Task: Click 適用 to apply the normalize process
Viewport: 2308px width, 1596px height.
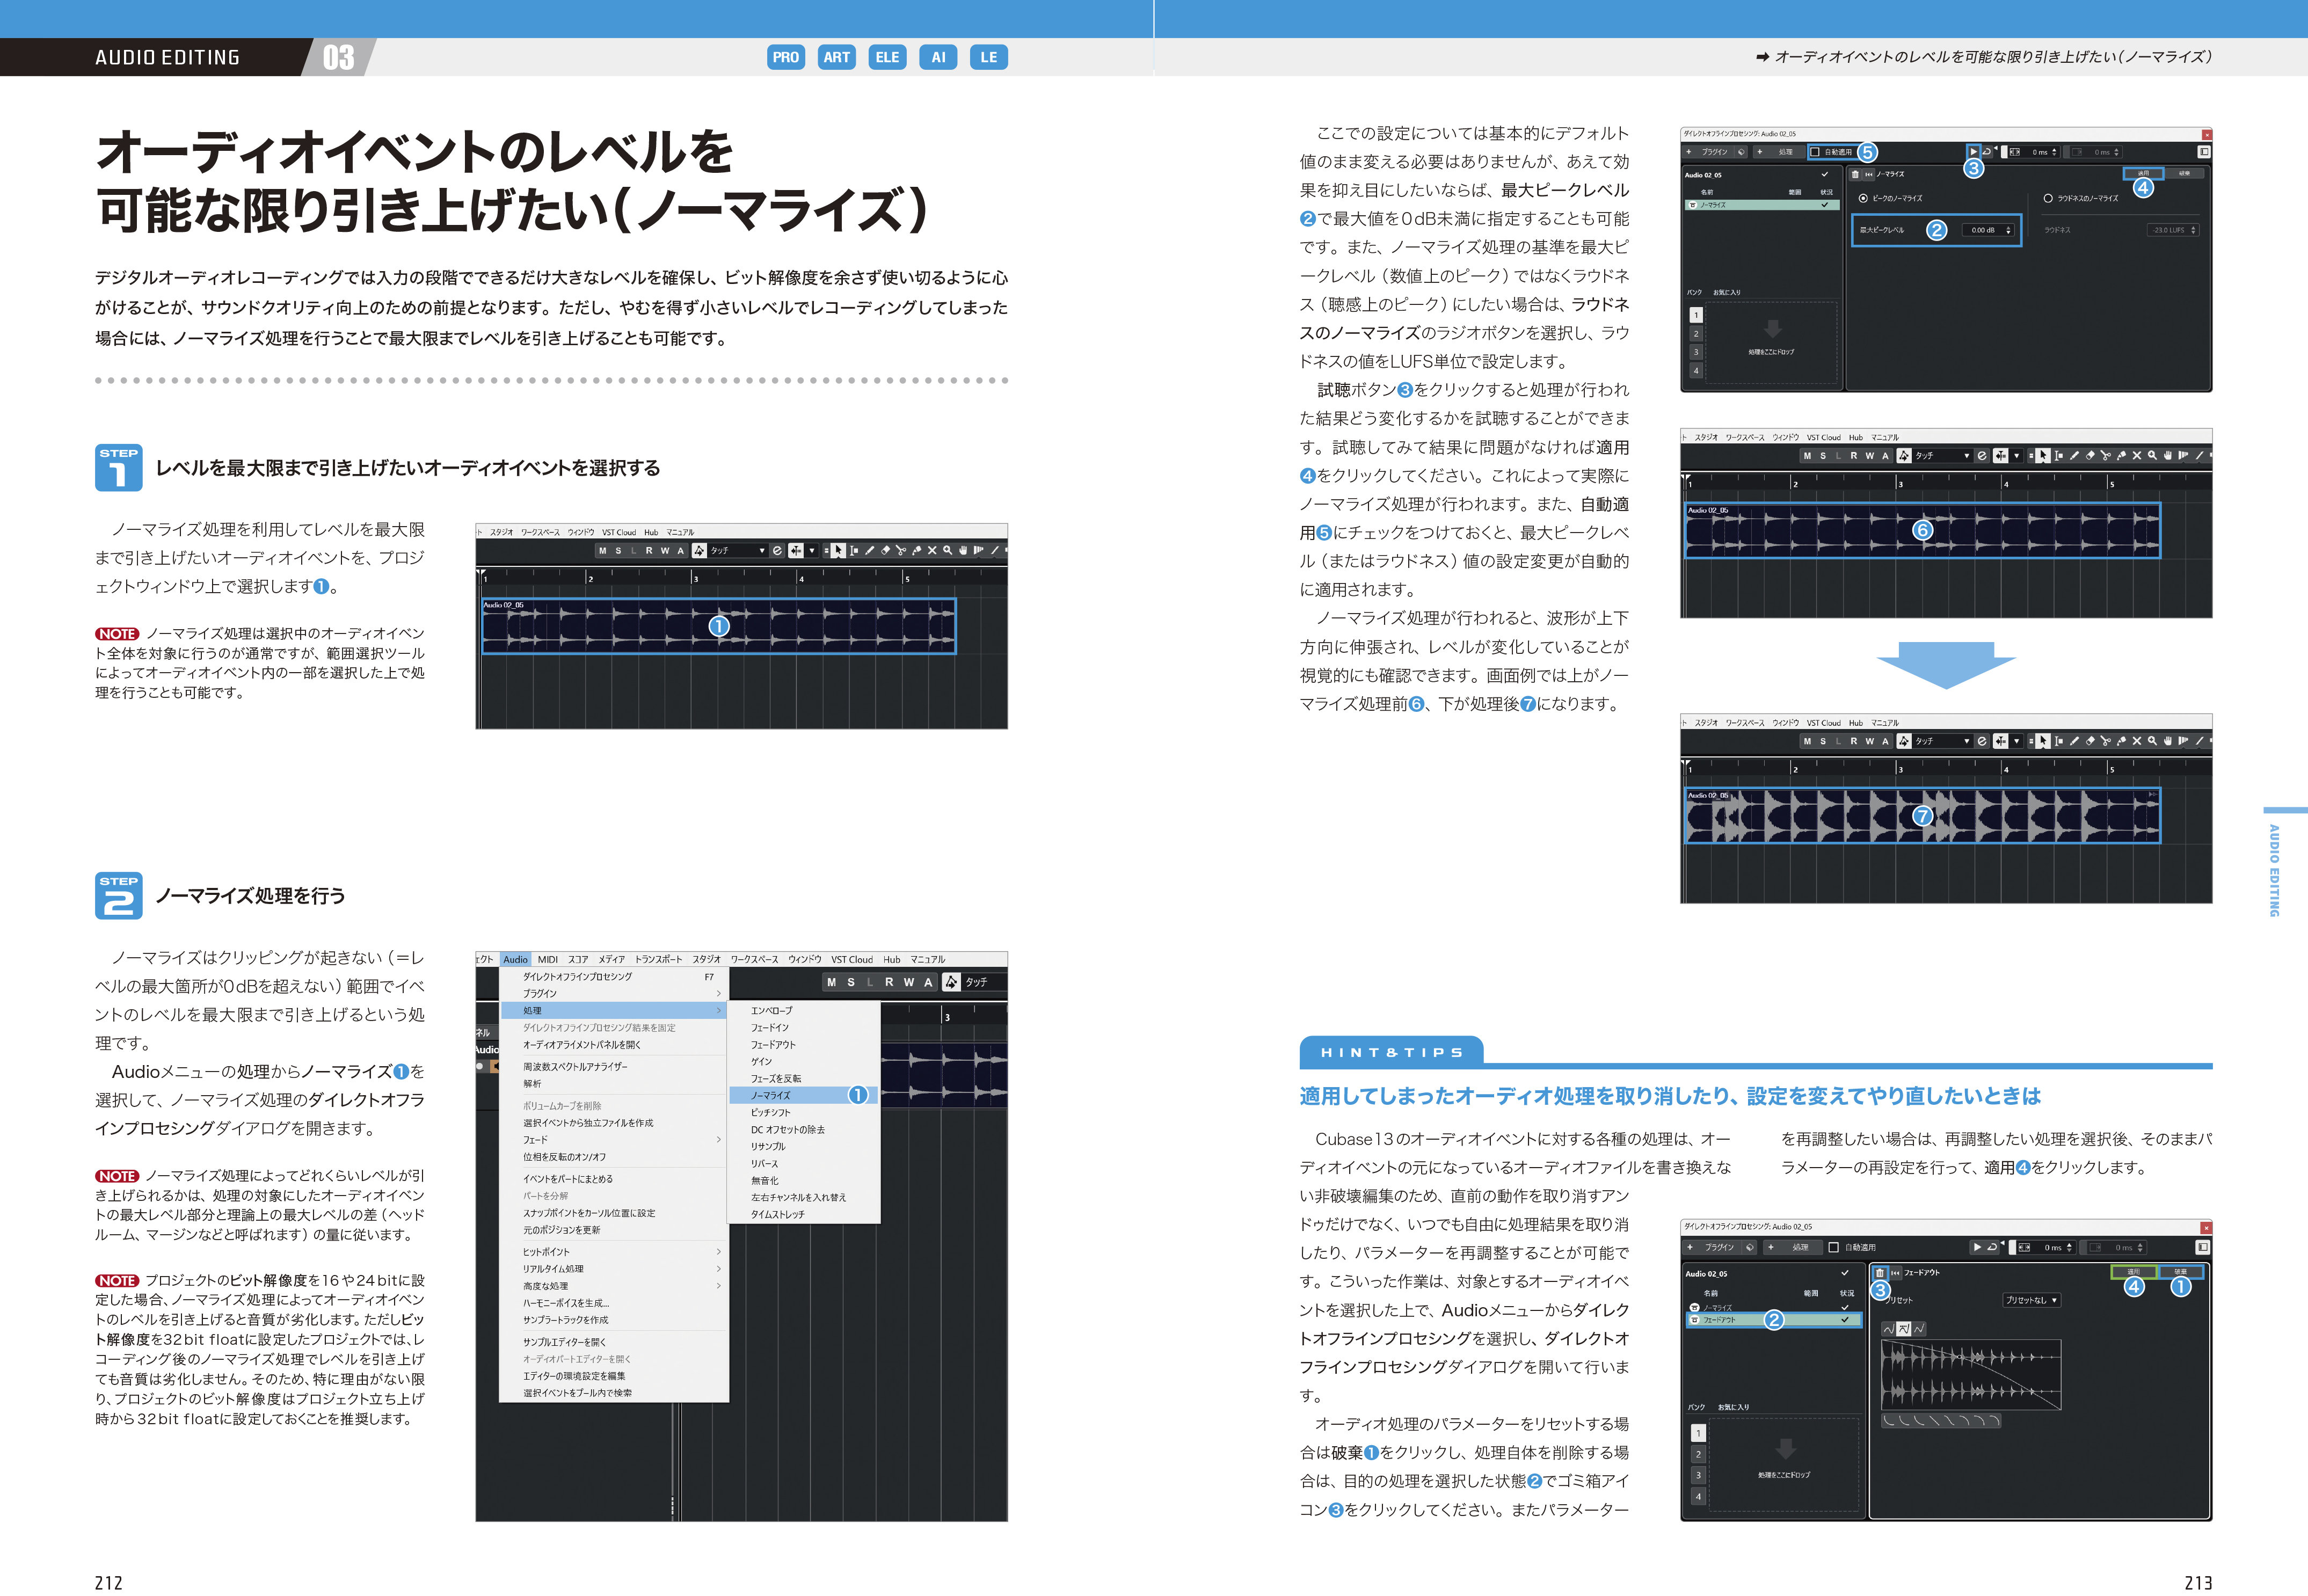Action: 2144,173
